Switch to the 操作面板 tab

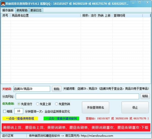(8, 10)
